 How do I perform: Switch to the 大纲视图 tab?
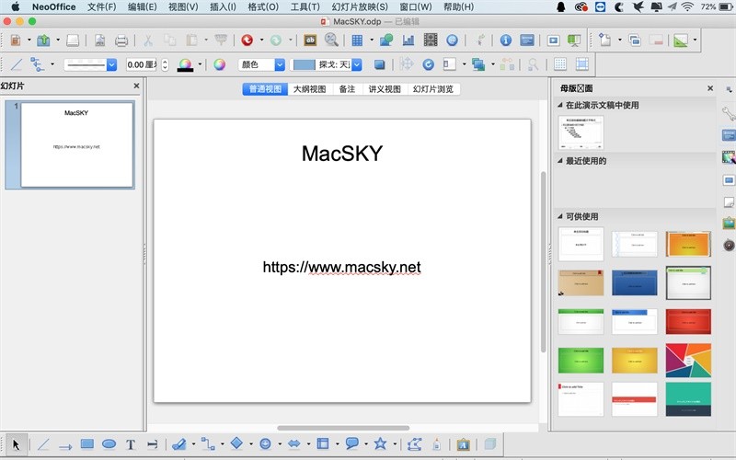pyautogui.click(x=310, y=89)
